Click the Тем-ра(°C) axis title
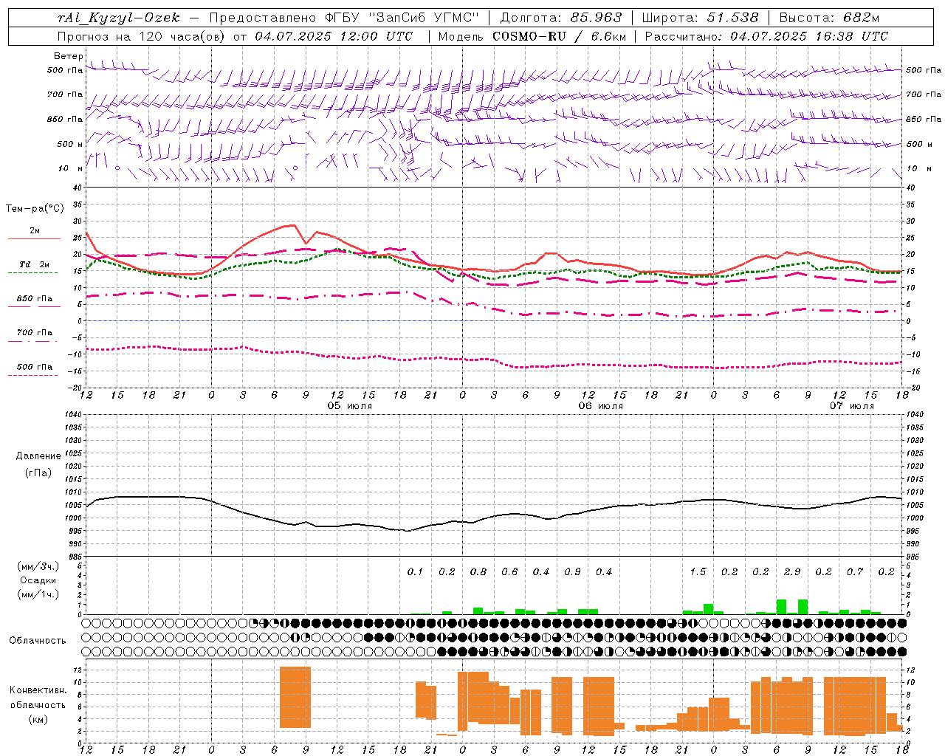The image size is (945, 756). (x=35, y=209)
